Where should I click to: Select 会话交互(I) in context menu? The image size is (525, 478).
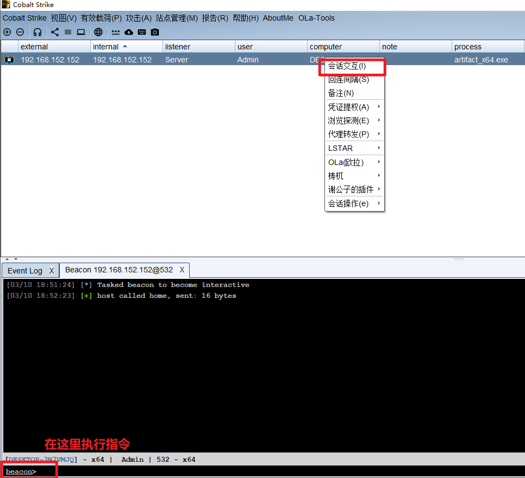click(354, 66)
